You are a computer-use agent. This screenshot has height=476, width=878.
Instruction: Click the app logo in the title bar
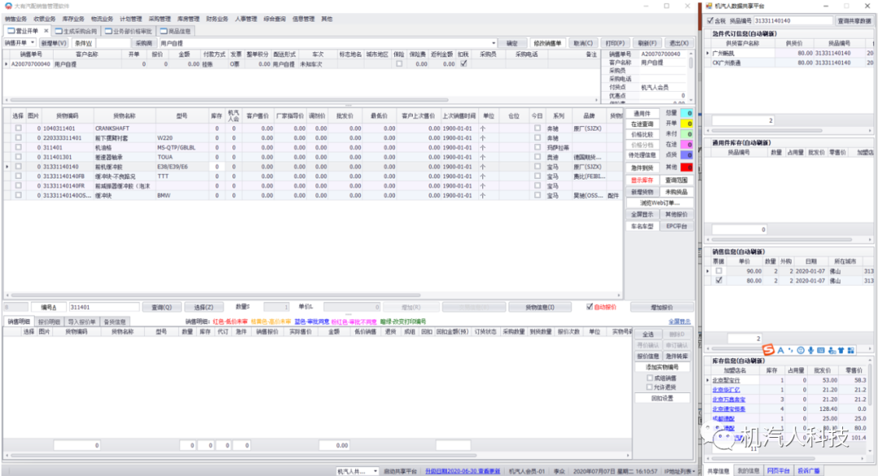pos(8,6)
